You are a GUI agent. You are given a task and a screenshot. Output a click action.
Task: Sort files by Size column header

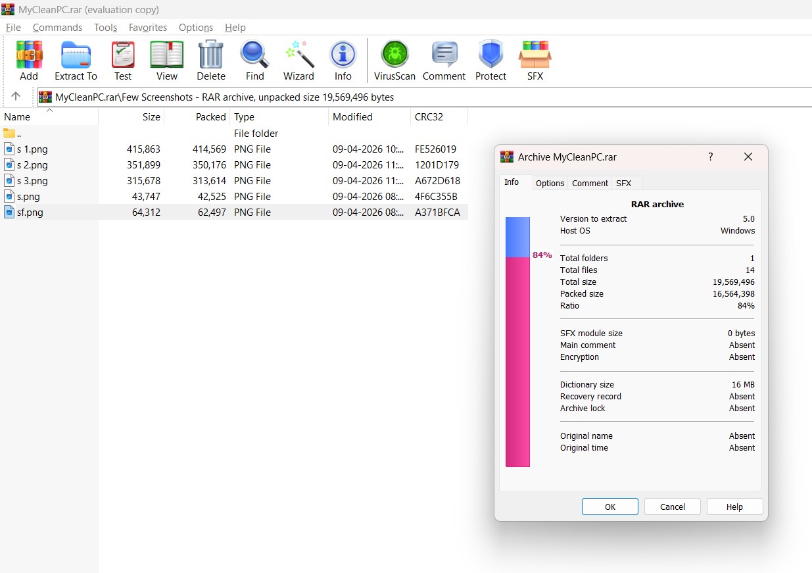(131, 117)
